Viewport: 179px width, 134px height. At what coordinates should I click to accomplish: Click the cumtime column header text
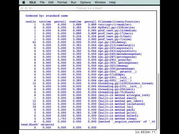tap(75, 22)
